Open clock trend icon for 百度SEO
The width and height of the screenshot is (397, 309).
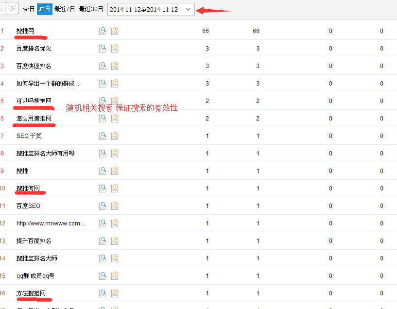coord(115,206)
